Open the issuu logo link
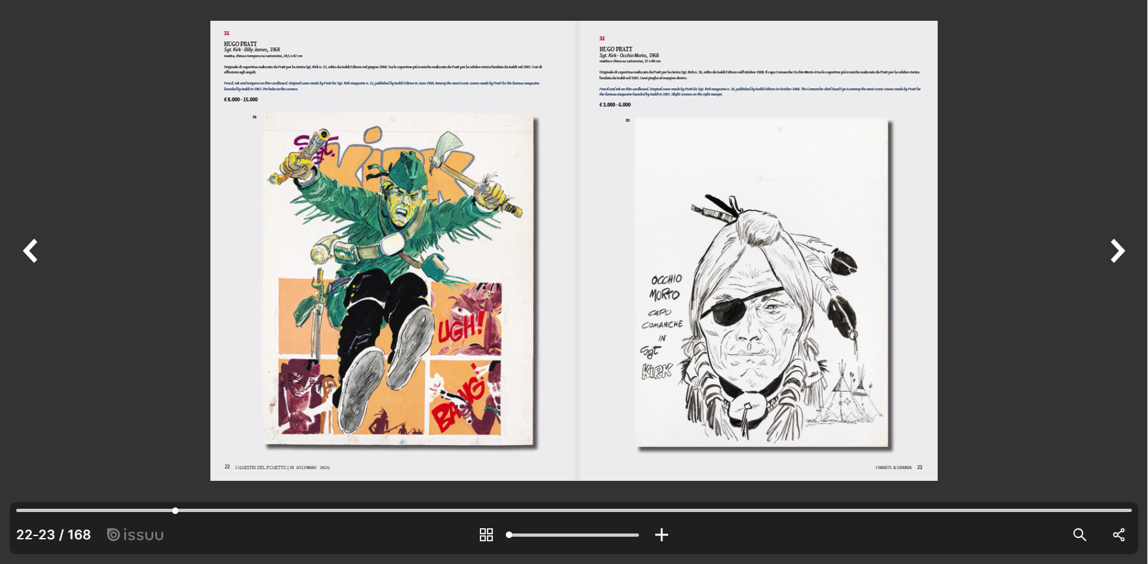Image resolution: width=1148 pixels, height=564 pixels. (135, 535)
